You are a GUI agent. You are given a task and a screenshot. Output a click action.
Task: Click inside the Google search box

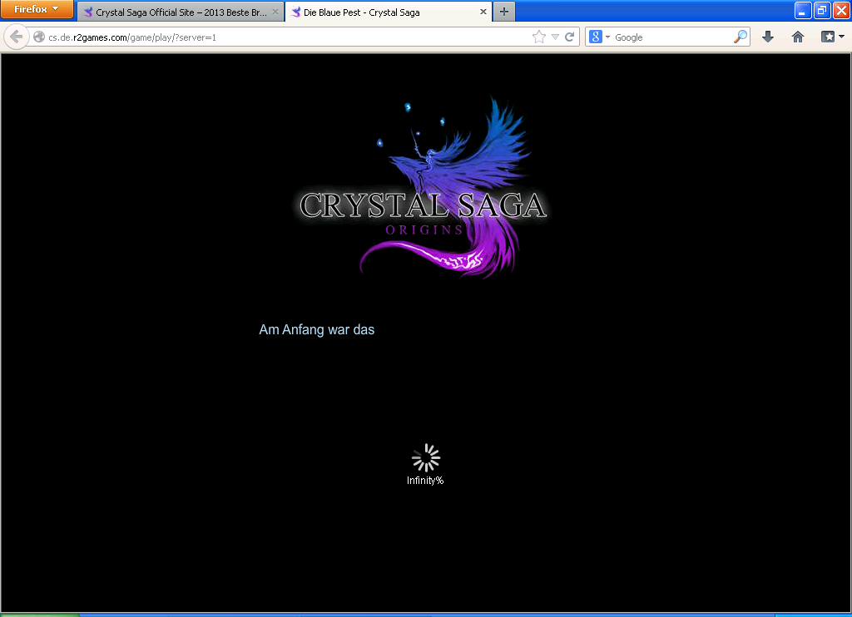670,37
